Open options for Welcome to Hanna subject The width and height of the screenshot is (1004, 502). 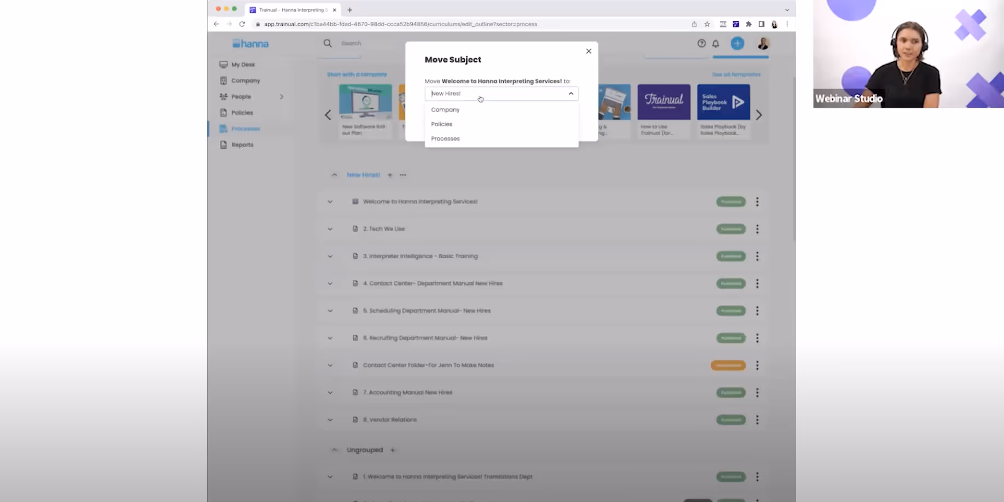pos(757,202)
